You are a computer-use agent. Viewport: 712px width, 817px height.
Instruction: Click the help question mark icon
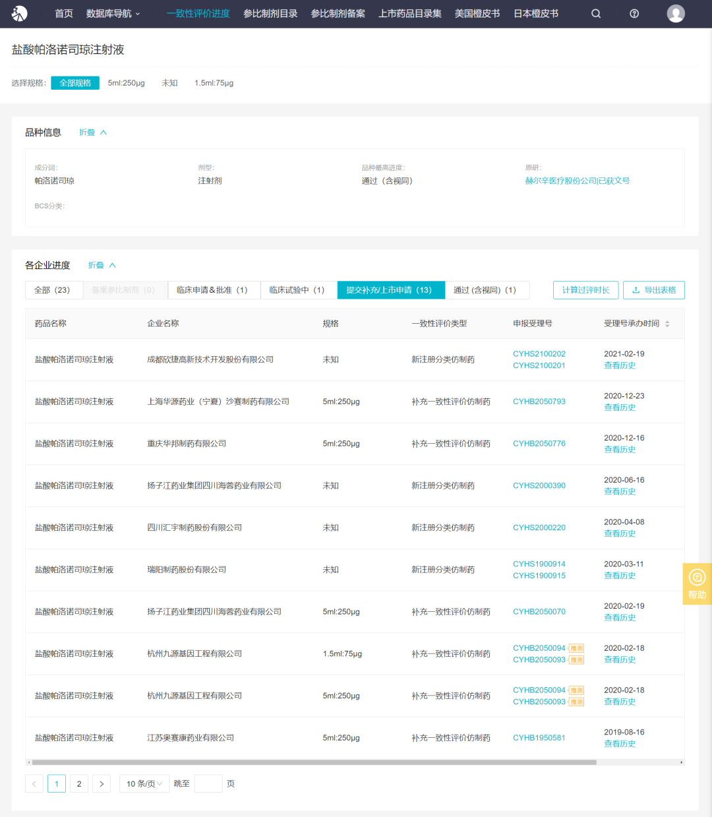[634, 14]
